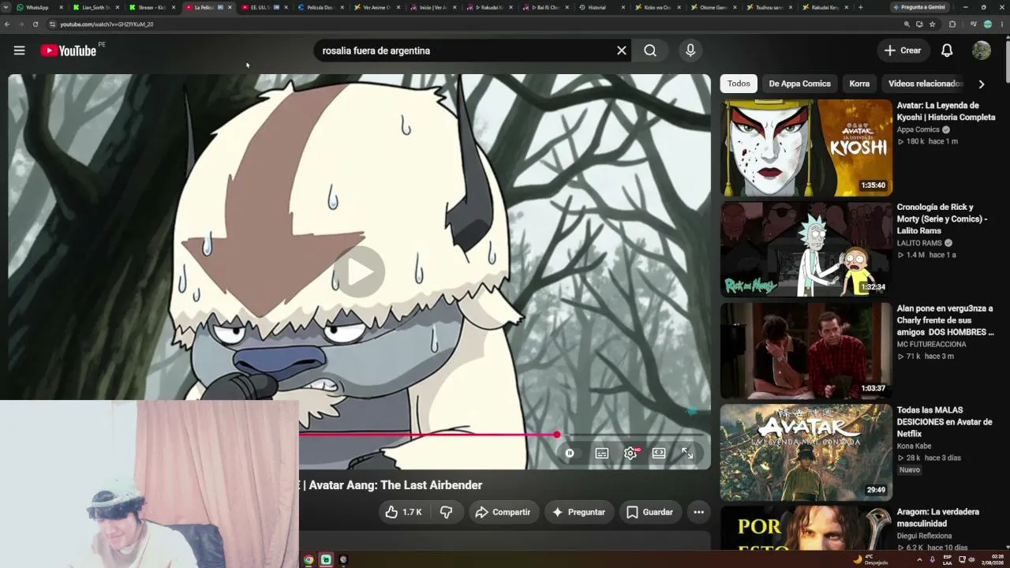Visit the Kona Kabe channel name
Image resolution: width=1010 pixels, height=568 pixels.
(914, 447)
